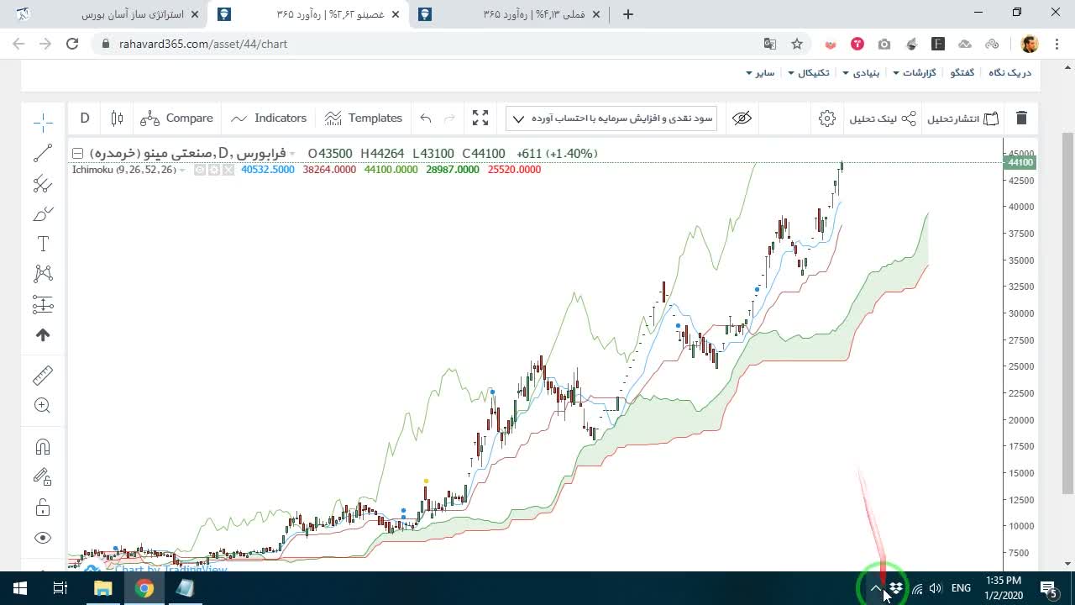1075x605 pixels.
Task: Switch the chart to fullscreen mode
Action: (x=480, y=118)
